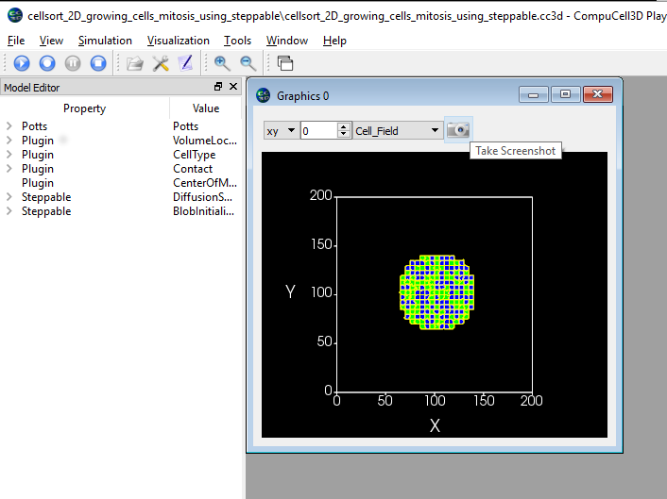Zoom in with the plus magnifier

click(222, 63)
